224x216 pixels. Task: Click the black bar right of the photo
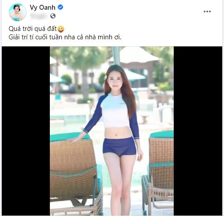coord(198,131)
